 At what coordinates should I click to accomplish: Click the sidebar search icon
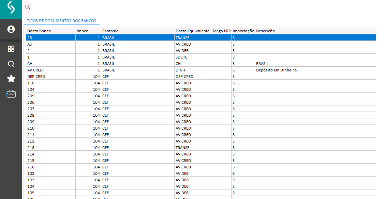point(11,64)
